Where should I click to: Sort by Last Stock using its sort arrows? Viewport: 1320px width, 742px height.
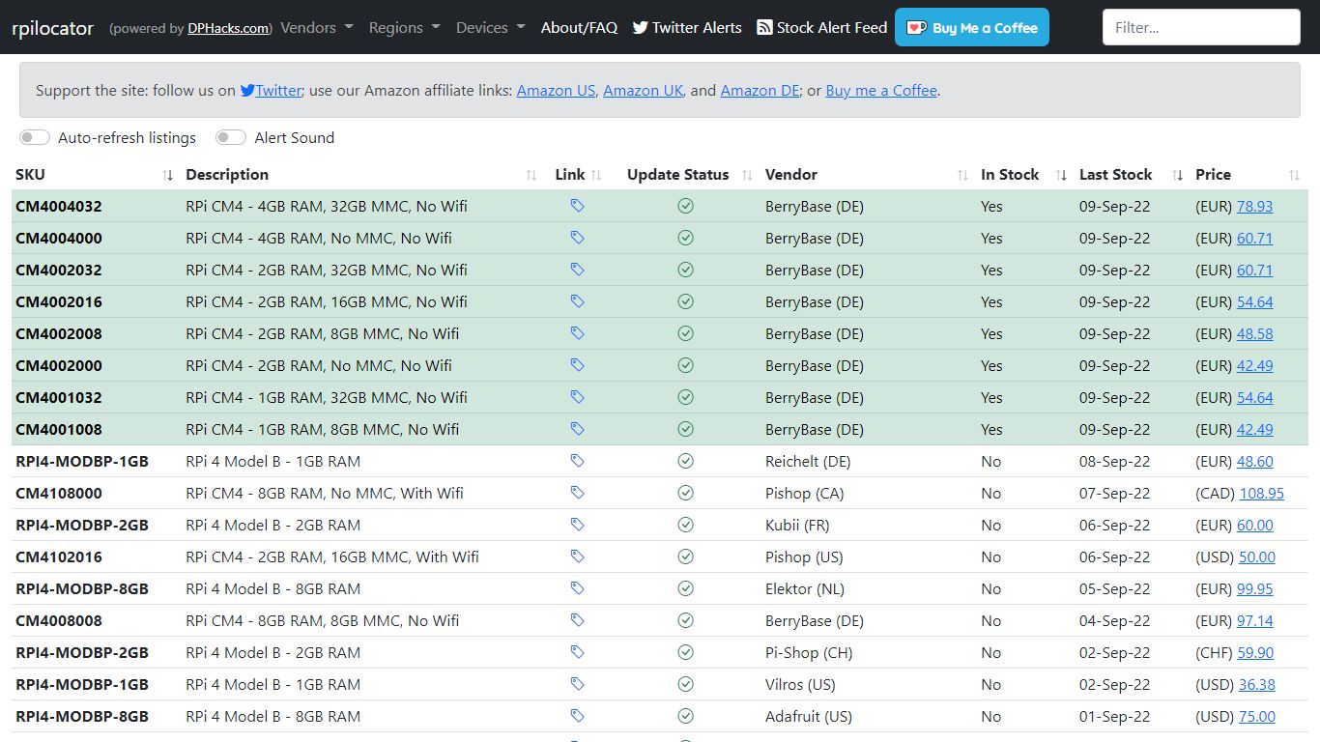pos(1177,175)
